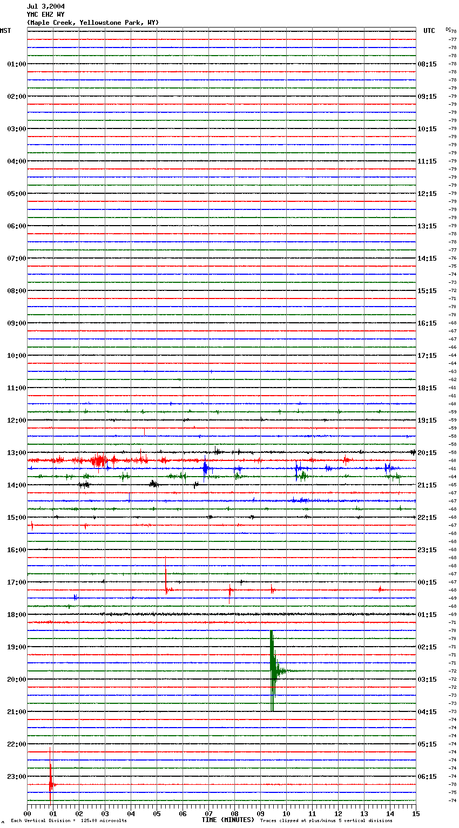Click the 09:15 UTC time label

(x=427, y=97)
